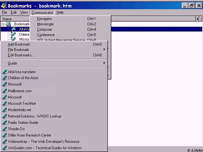Open AltaVista translator bookmark link
Image resolution: width=203 pixels, height=152 pixels.
pos(22,72)
